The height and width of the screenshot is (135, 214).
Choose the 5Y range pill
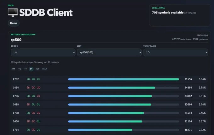pos(31,69)
